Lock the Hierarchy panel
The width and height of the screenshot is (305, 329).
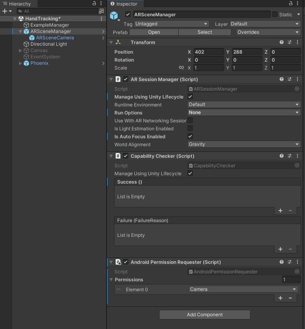[94, 3]
